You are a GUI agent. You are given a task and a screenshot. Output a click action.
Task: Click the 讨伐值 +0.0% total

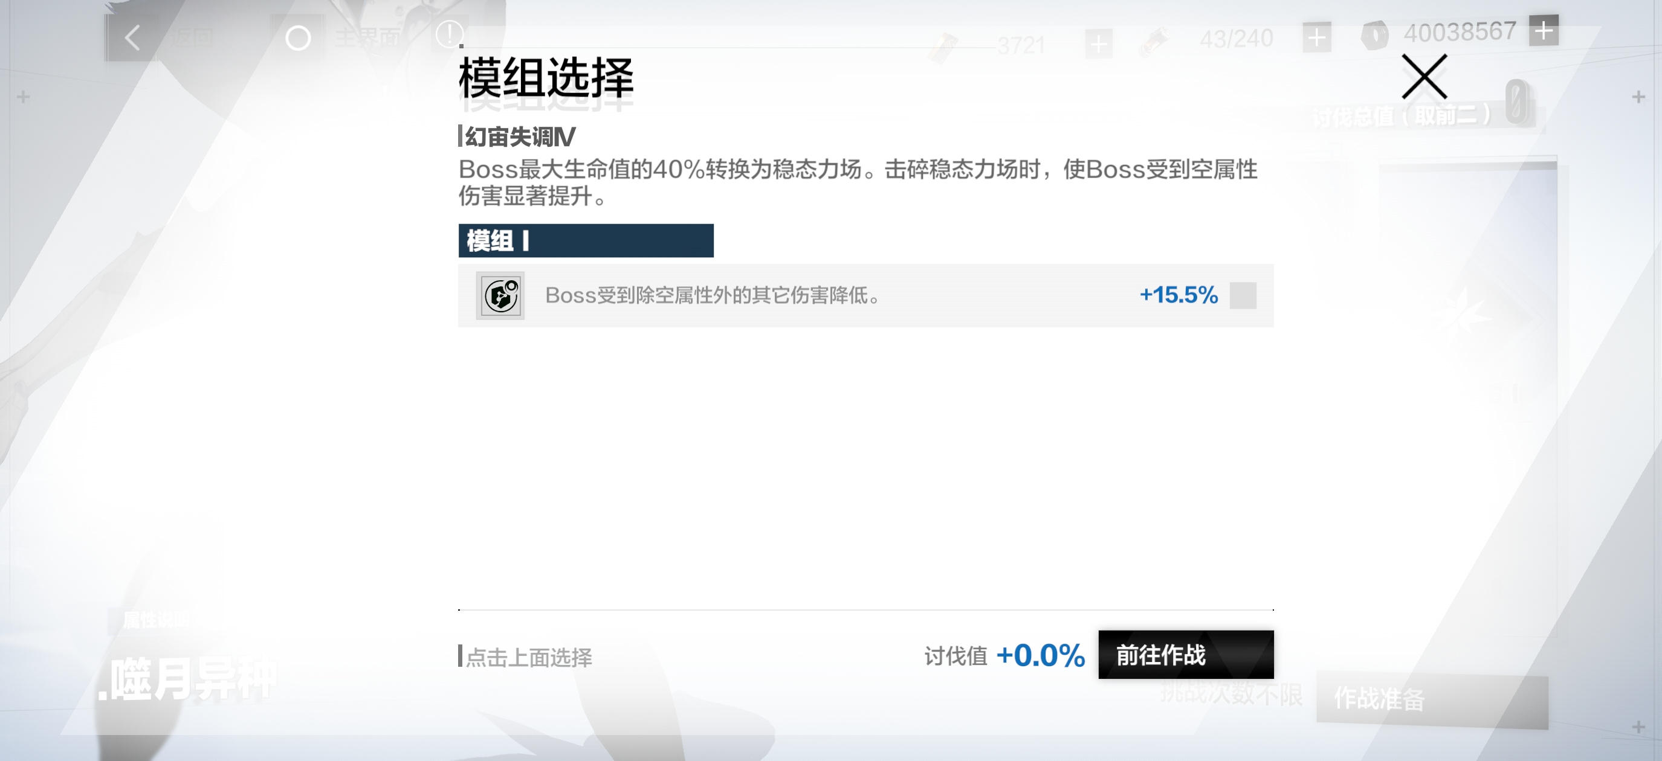tap(1004, 655)
